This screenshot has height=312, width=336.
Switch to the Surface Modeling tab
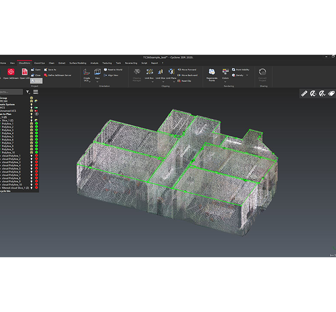pos(78,63)
